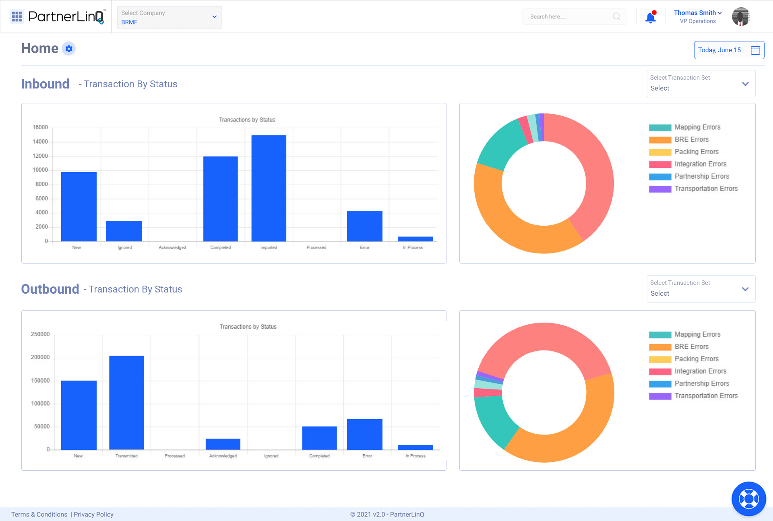Viewport: 773px width, 521px height.
Task: Toggle Mapping Errors in the inbound chart legend
Action: [697, 127]
